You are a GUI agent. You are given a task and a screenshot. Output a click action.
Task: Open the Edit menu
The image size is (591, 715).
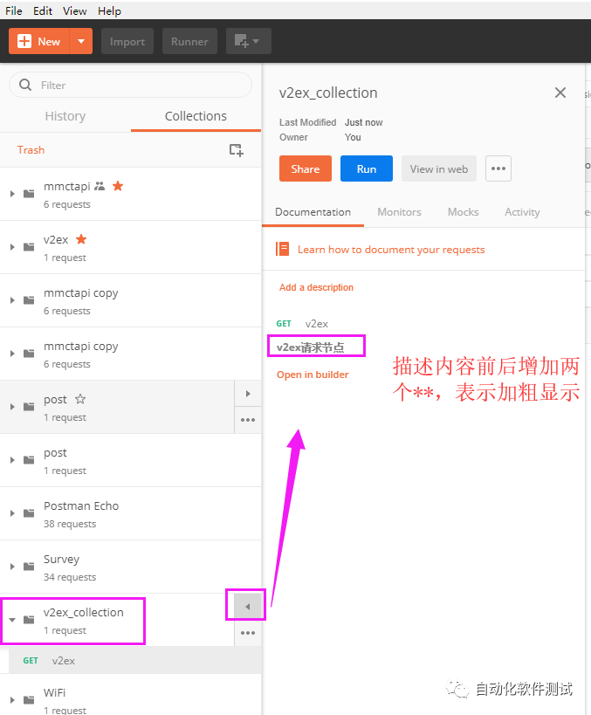[x=43, y=11]
